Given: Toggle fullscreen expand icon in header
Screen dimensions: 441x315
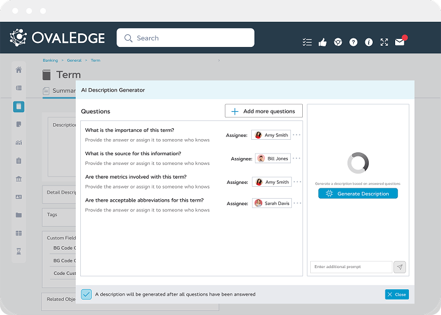Looking at the screenshot, I should pyautogui.click(x=384, y=42).
